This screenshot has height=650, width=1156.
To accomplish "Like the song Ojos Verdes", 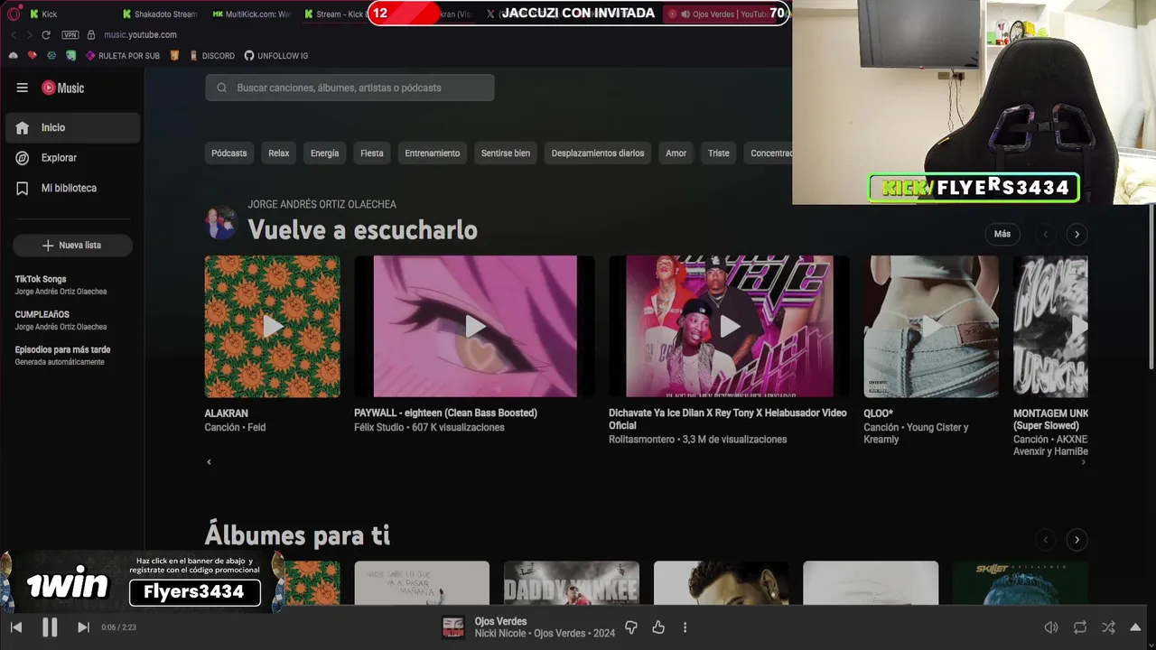I will click(x=658, y=627).
